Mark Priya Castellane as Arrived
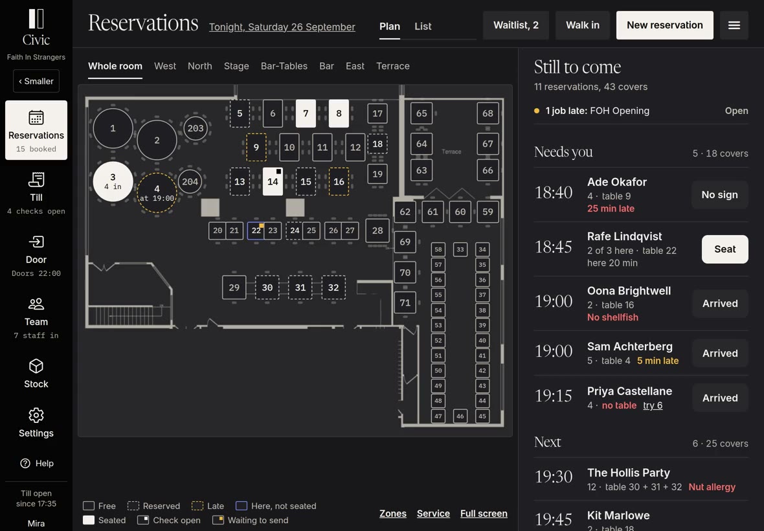Image resolution: width=764 pixels, height=531 pixels. [720, 398]
